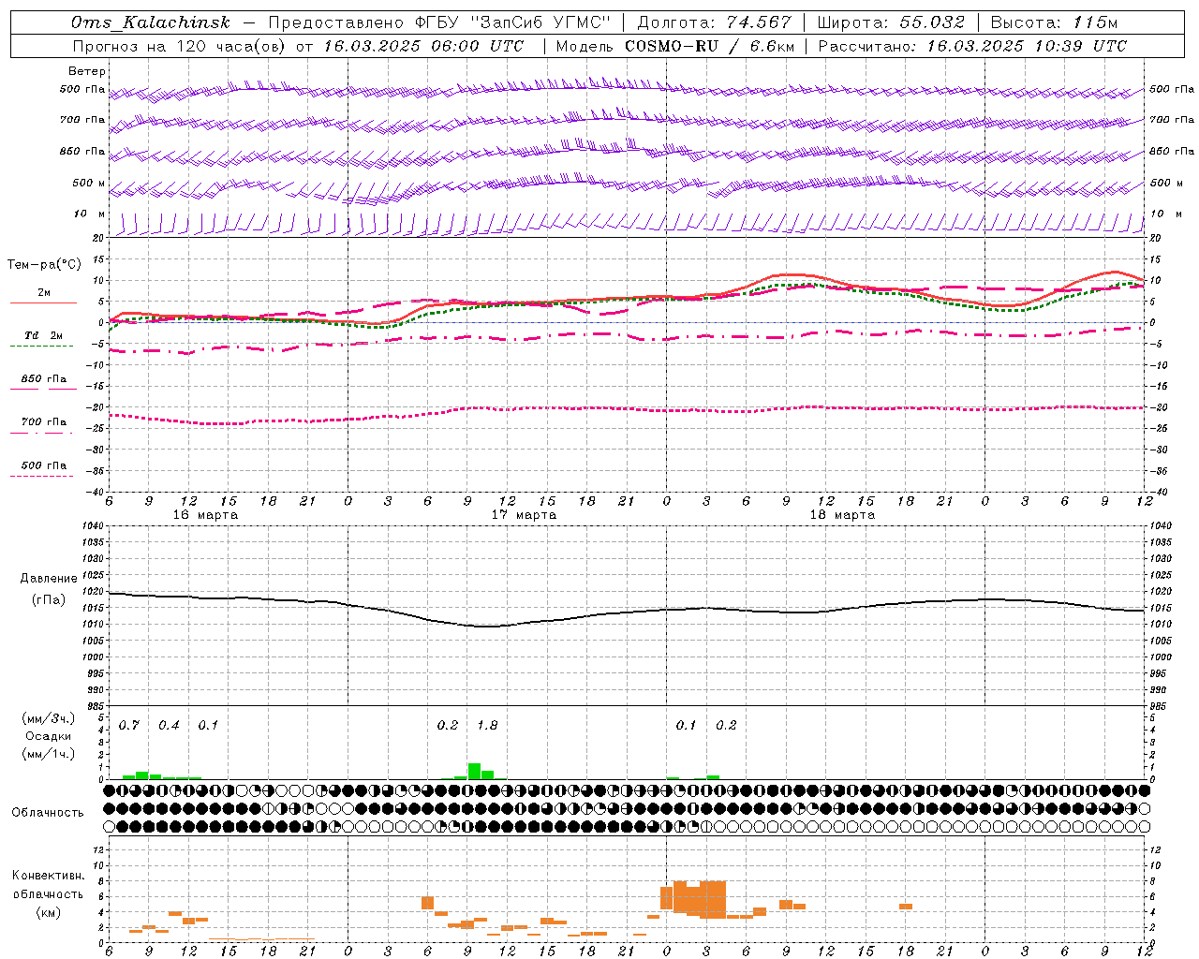
Task: Select the elevation text Высота: 115м
Action: click(1054, 22)
